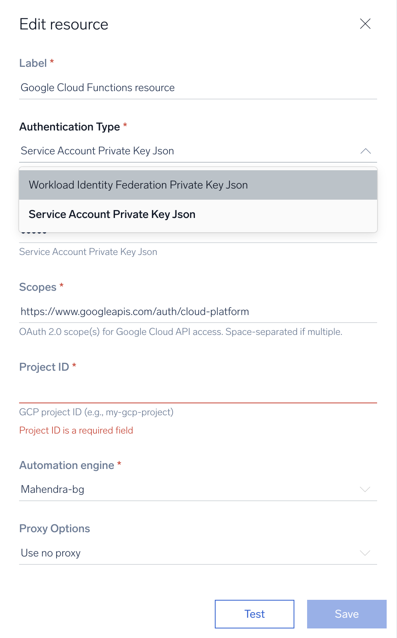Viewport: 397px width, 638px height.
Task: Click the empty Project ID field
Action: pyautogui.click(x=198, y=392)
